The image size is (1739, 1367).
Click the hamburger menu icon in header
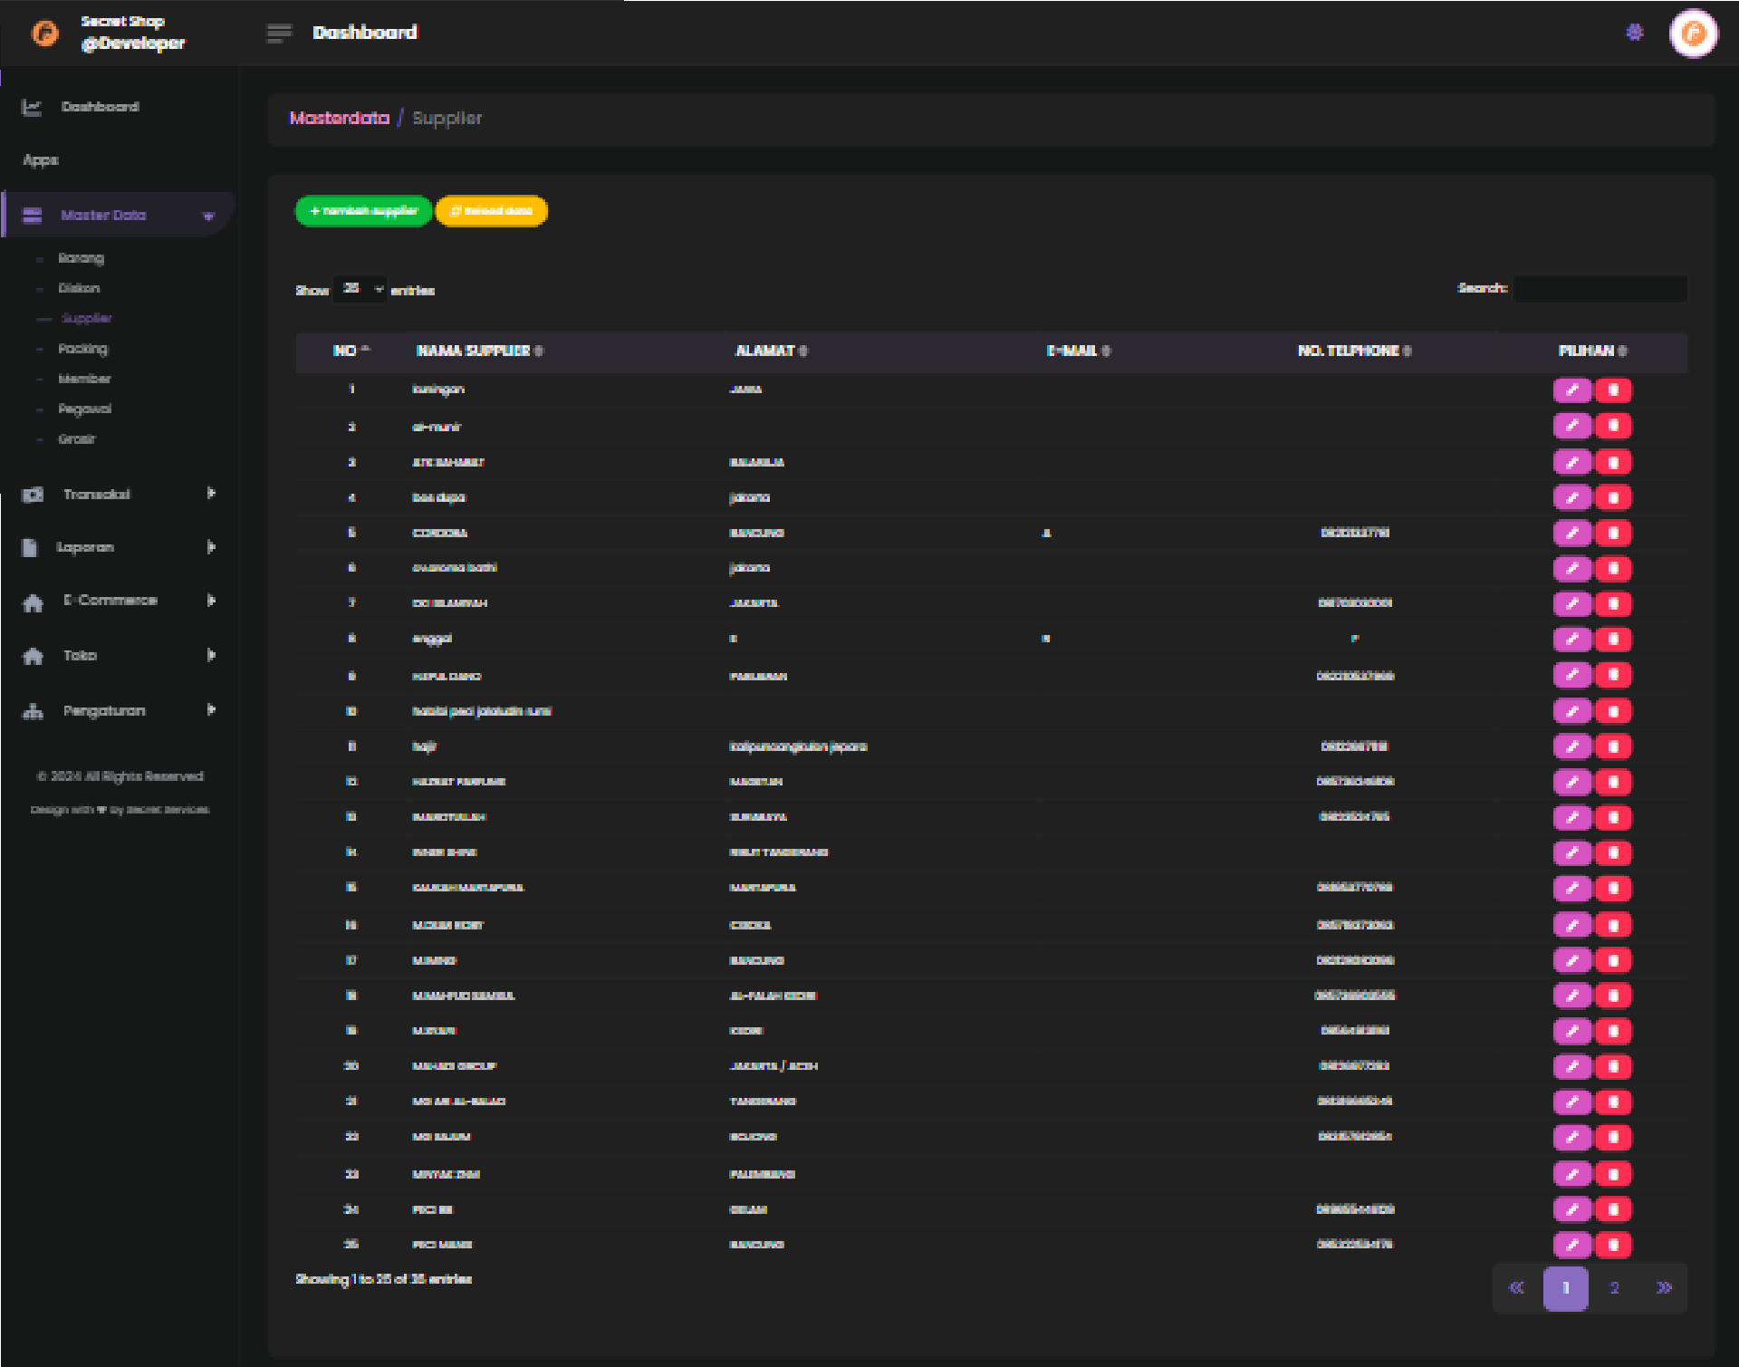(x=279, y=34)
